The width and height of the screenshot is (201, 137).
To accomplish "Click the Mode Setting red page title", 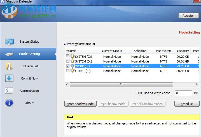I will tap(189, 32).
